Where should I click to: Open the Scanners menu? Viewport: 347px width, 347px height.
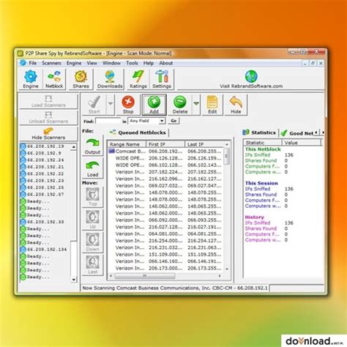coord(51,63)
